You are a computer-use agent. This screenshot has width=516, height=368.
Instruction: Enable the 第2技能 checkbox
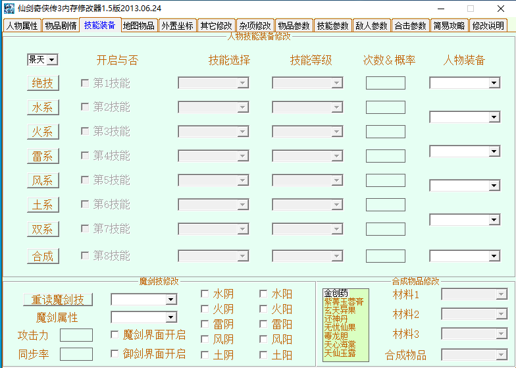pyautogui.click(x=85, y=107)
